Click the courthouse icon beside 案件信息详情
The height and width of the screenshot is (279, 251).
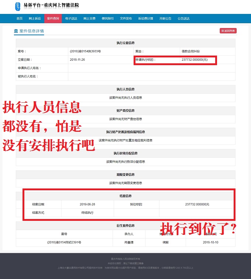click(x=16, y=31)
